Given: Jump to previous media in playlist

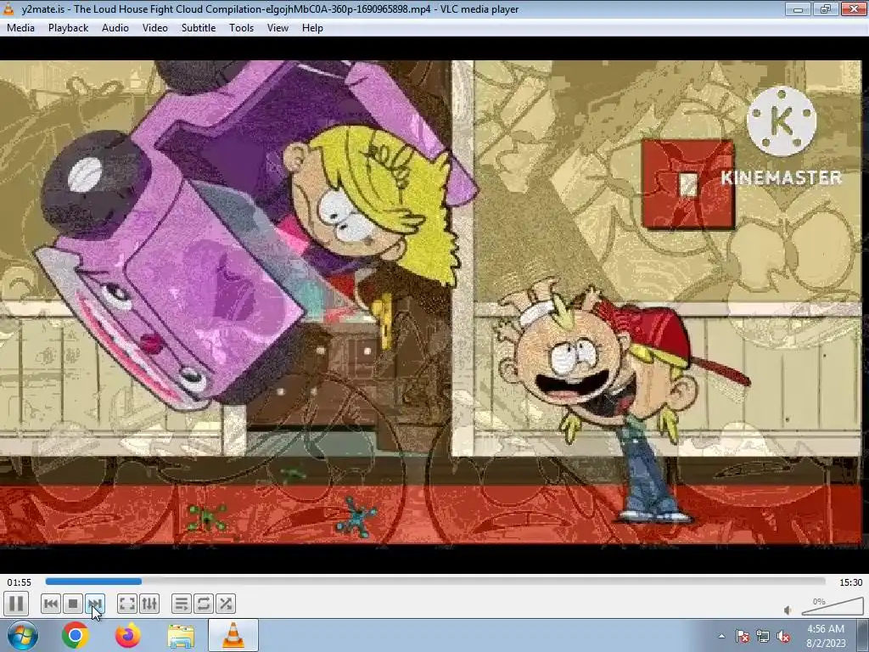Looking at the screenshot, I should [x=50, y=604].
